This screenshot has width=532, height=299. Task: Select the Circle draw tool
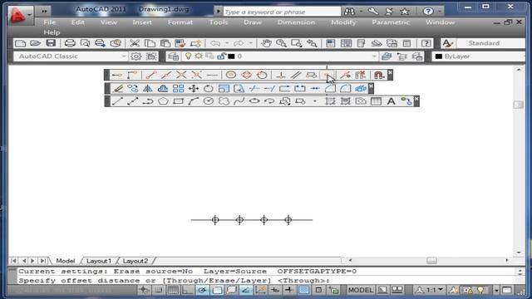point(209,101)
